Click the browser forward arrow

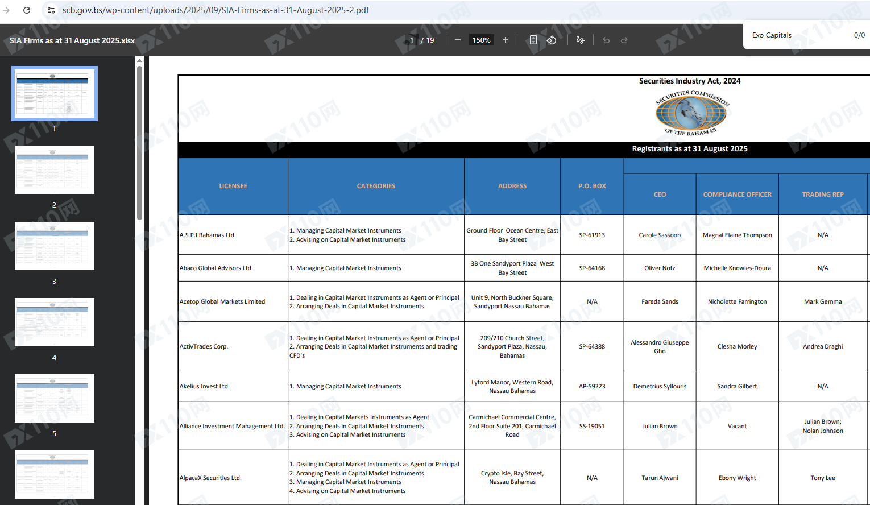click(x=6, y=10)
